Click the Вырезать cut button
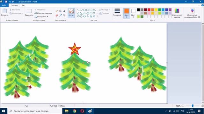The image size is (204, 114). (15, 10)
